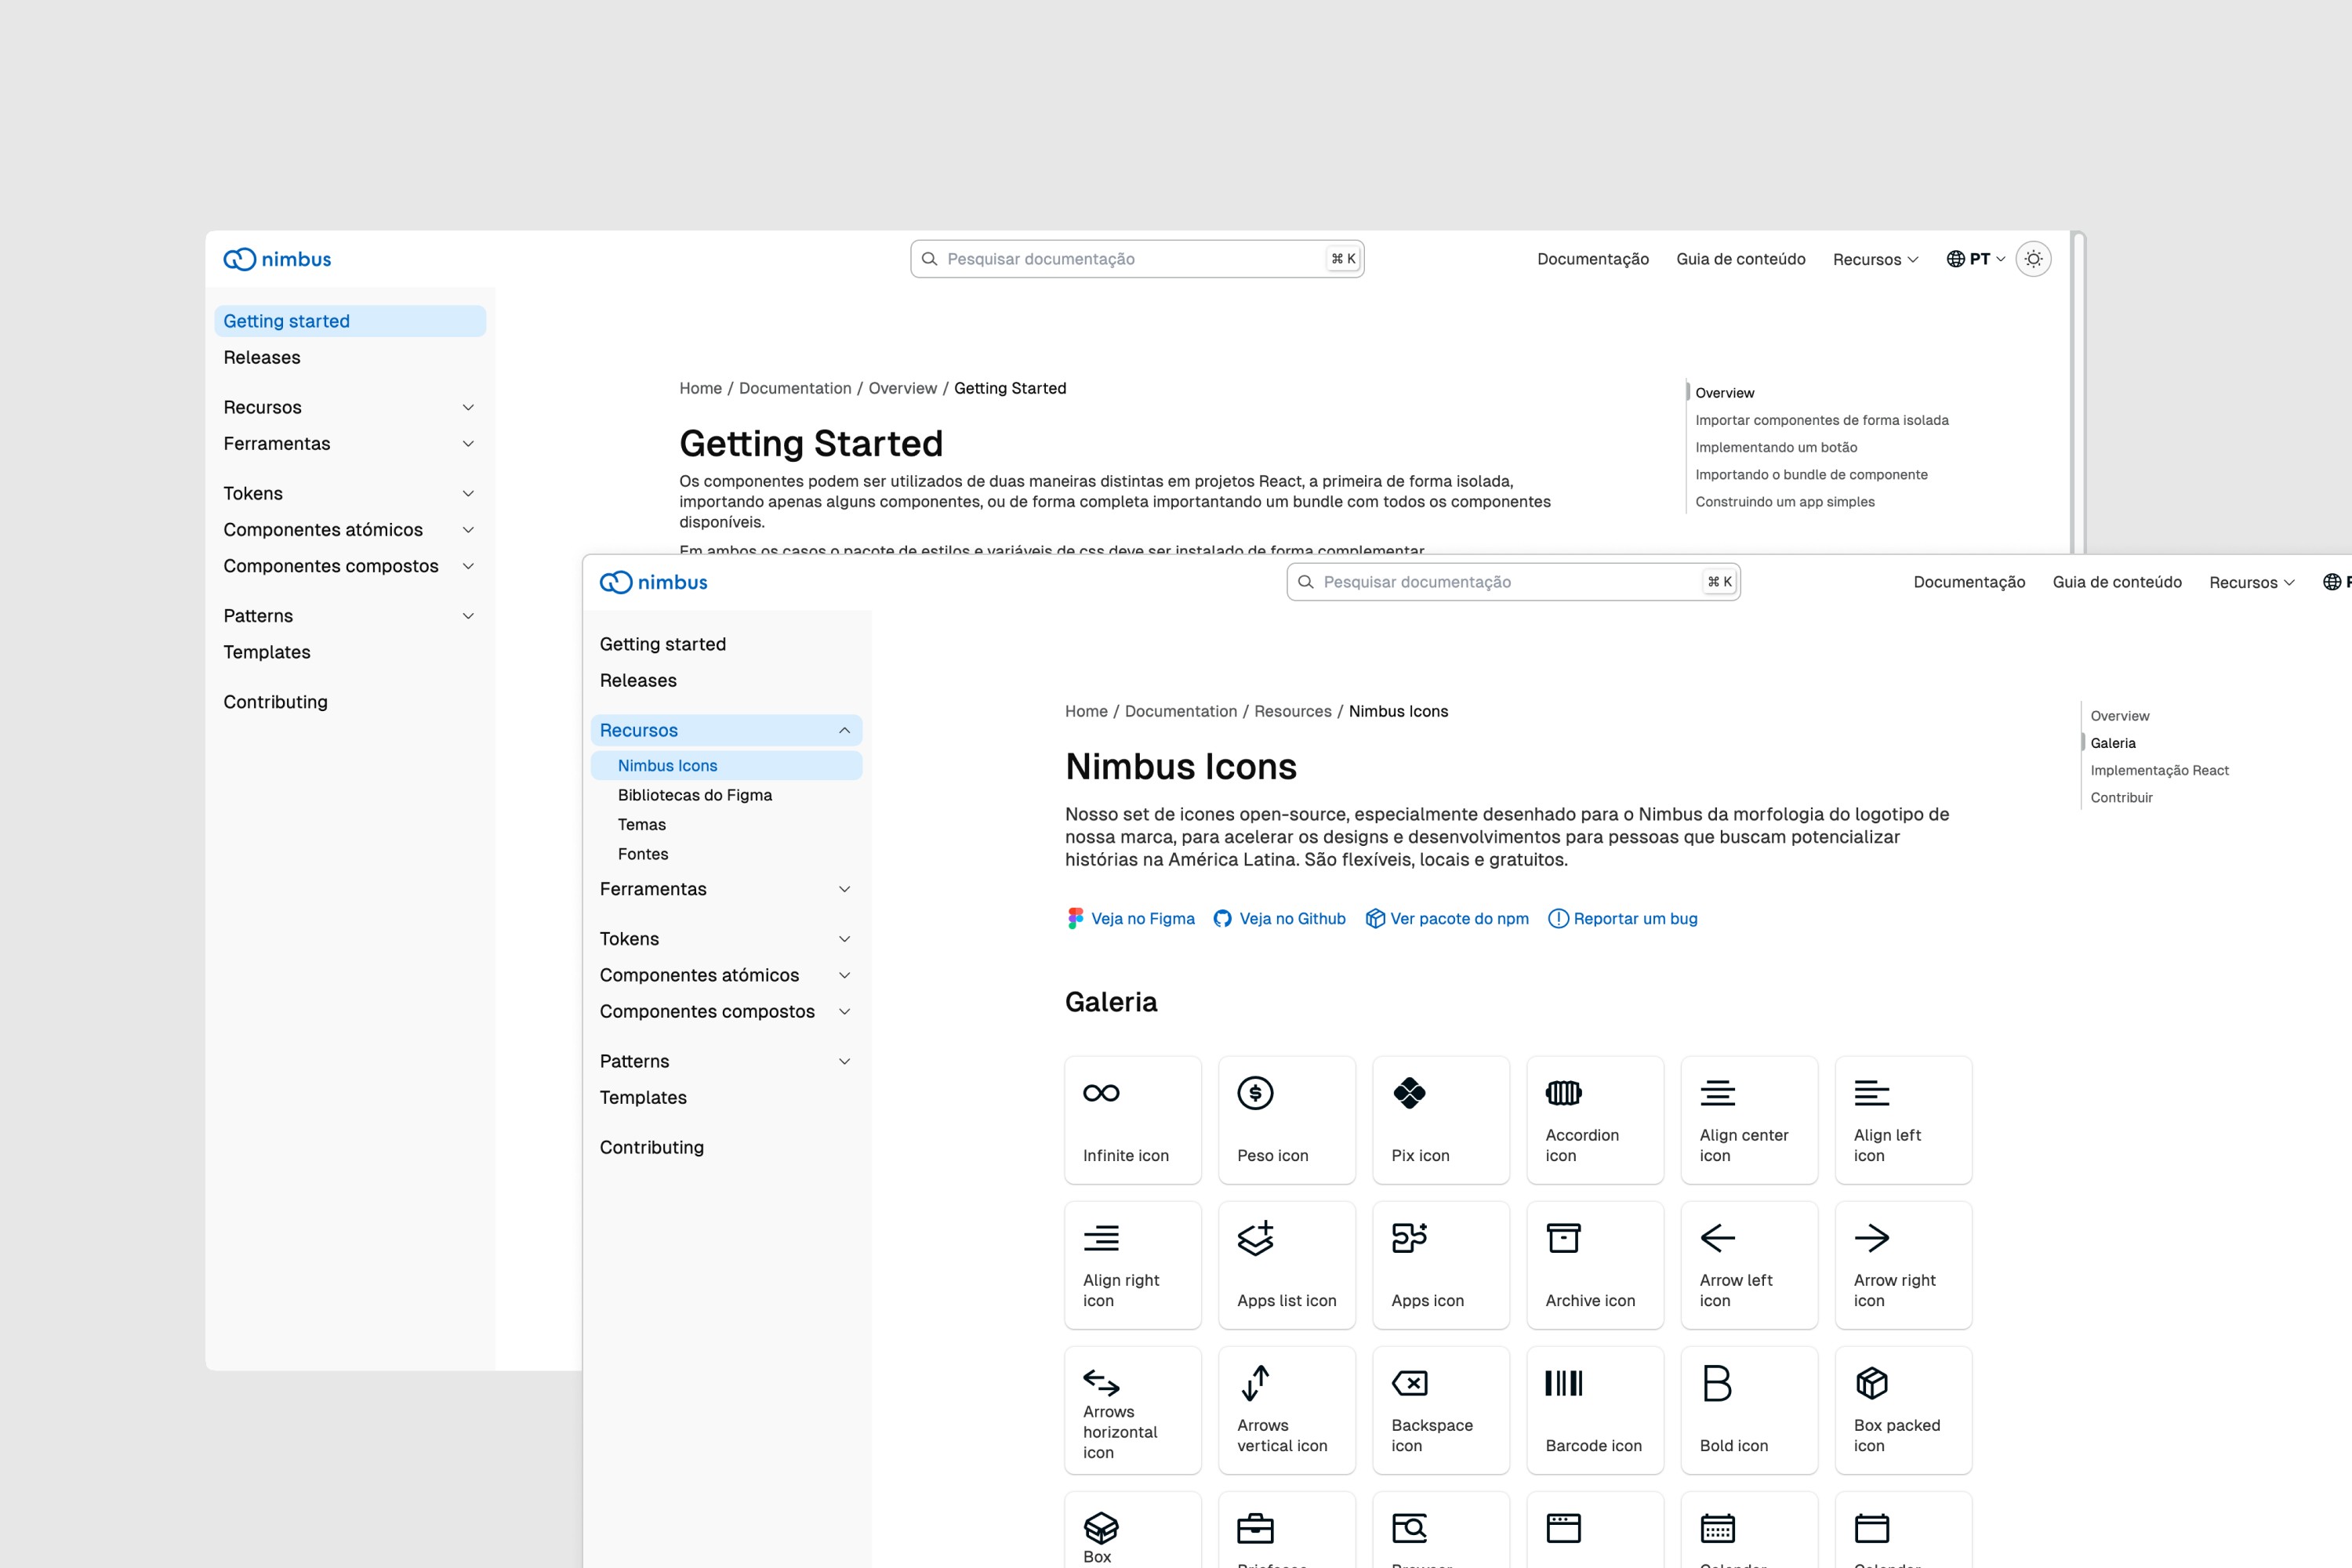
Task: Open the Backspace icon card
Action: tap(1441, 1410)
